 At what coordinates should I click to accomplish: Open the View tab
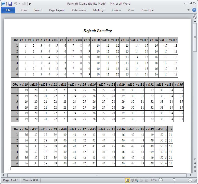(131, 10)
